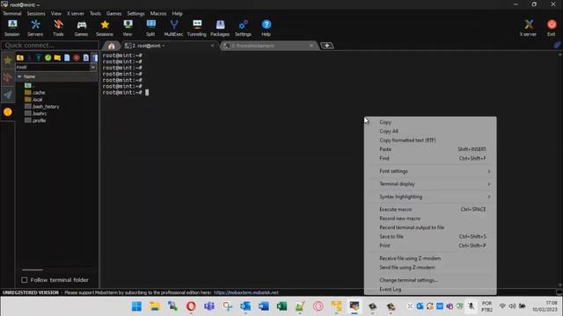Click the red delete icon in SFTP toolbar
This screenshot has height=316, width=563.
click(x=77, y=58)
